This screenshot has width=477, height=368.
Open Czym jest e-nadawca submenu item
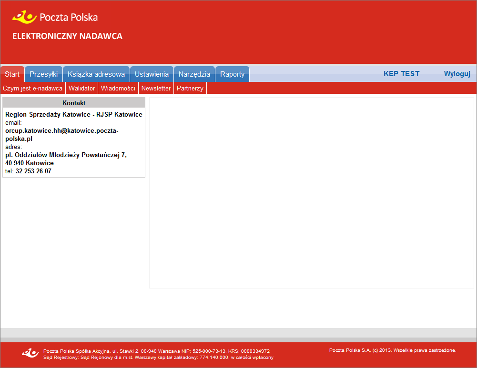pyautogui.click(x=32, y=88)
